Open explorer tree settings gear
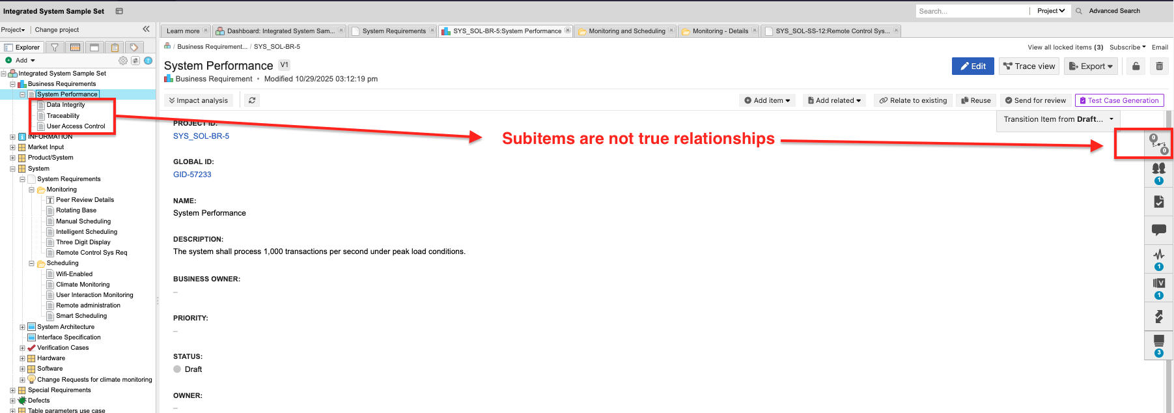The image size is (1174, 413). click(123, 61)
